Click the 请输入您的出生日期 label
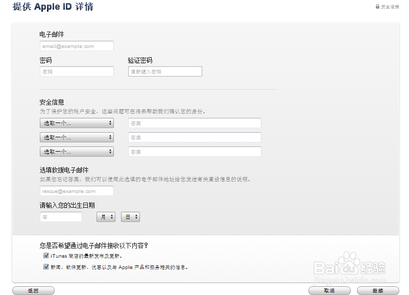 [67, 205]
